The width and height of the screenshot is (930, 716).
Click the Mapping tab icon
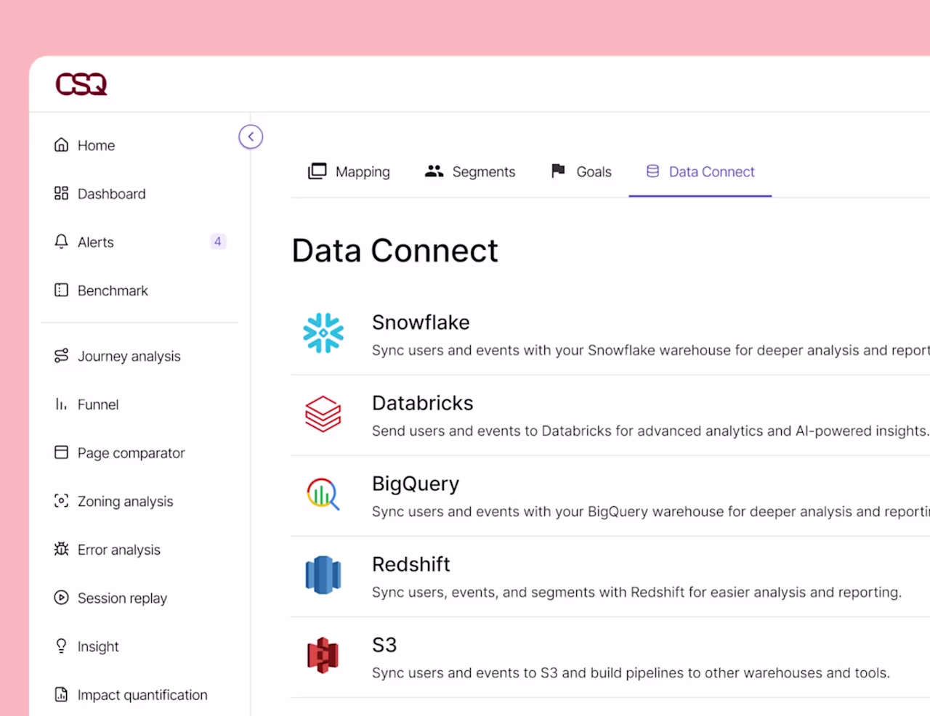pyautogui.click(x=317, y=171)
